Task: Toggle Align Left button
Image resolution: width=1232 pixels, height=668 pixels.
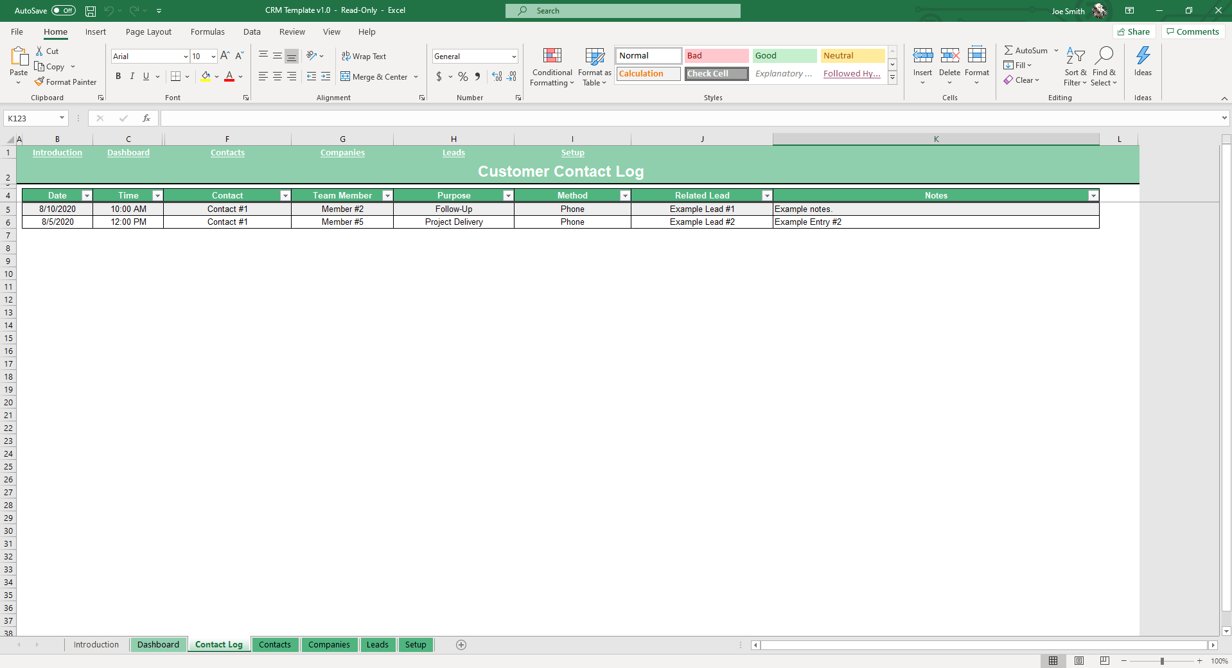Action: tap(263, 76)
